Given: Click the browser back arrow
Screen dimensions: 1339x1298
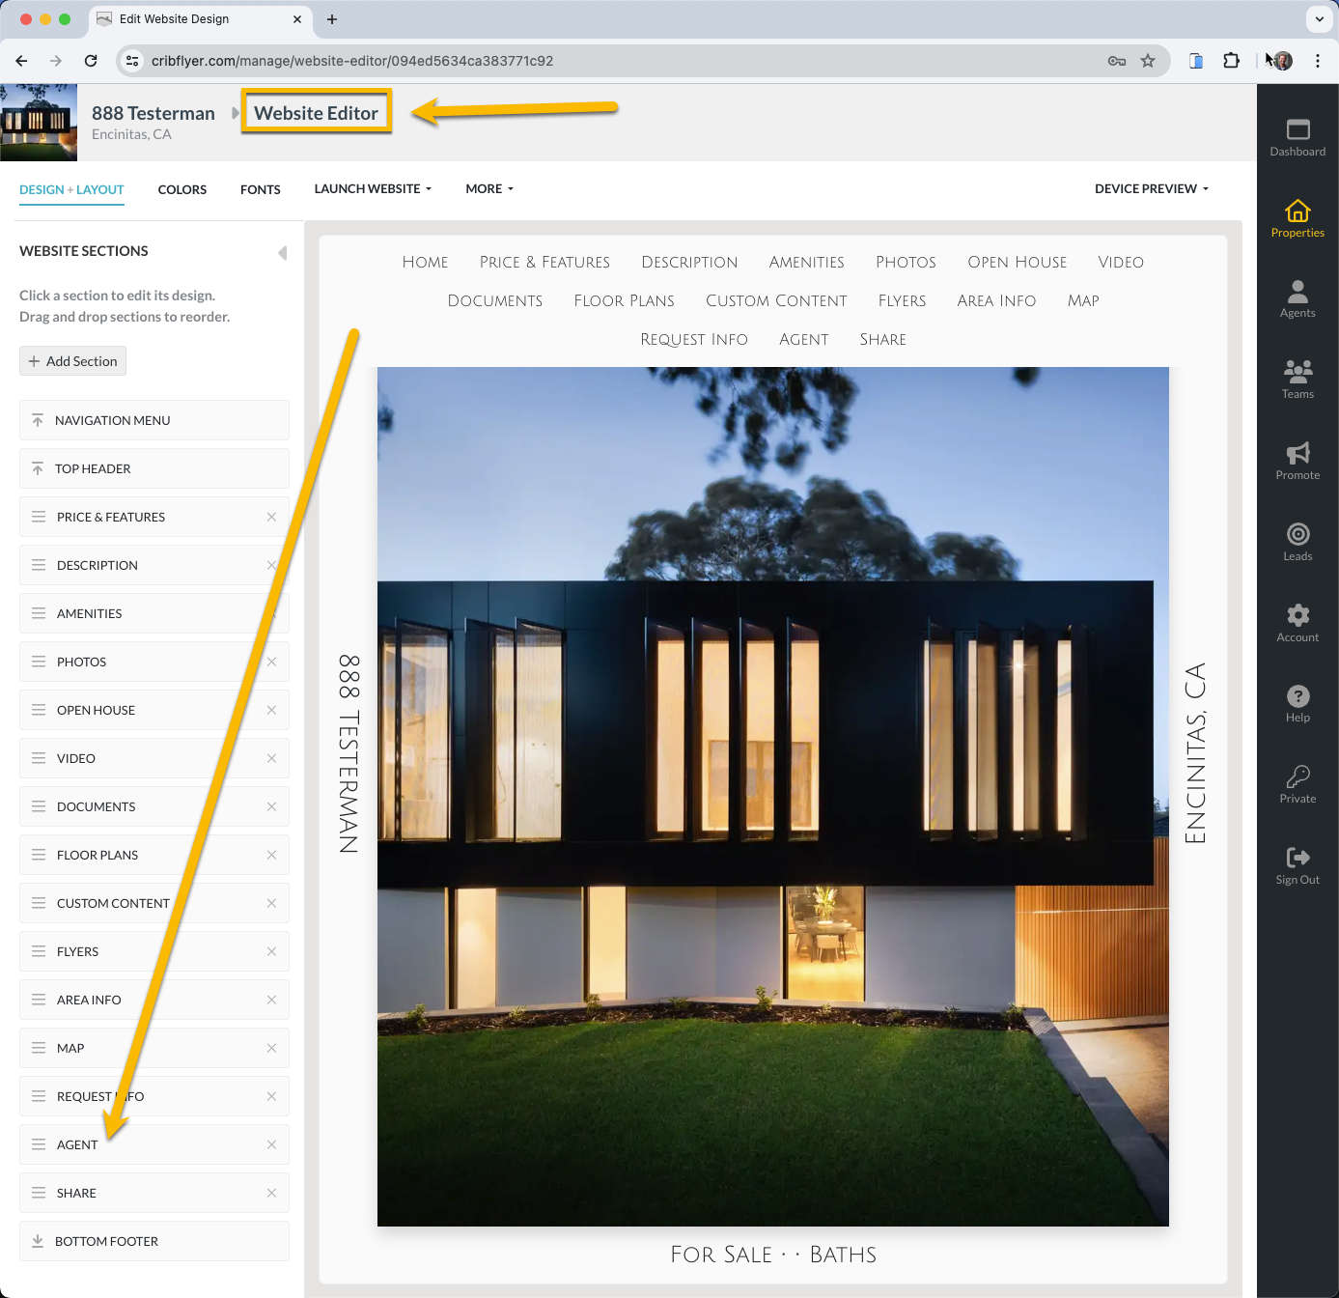Looking at the screenshot, I should click(x=21, y=61).
